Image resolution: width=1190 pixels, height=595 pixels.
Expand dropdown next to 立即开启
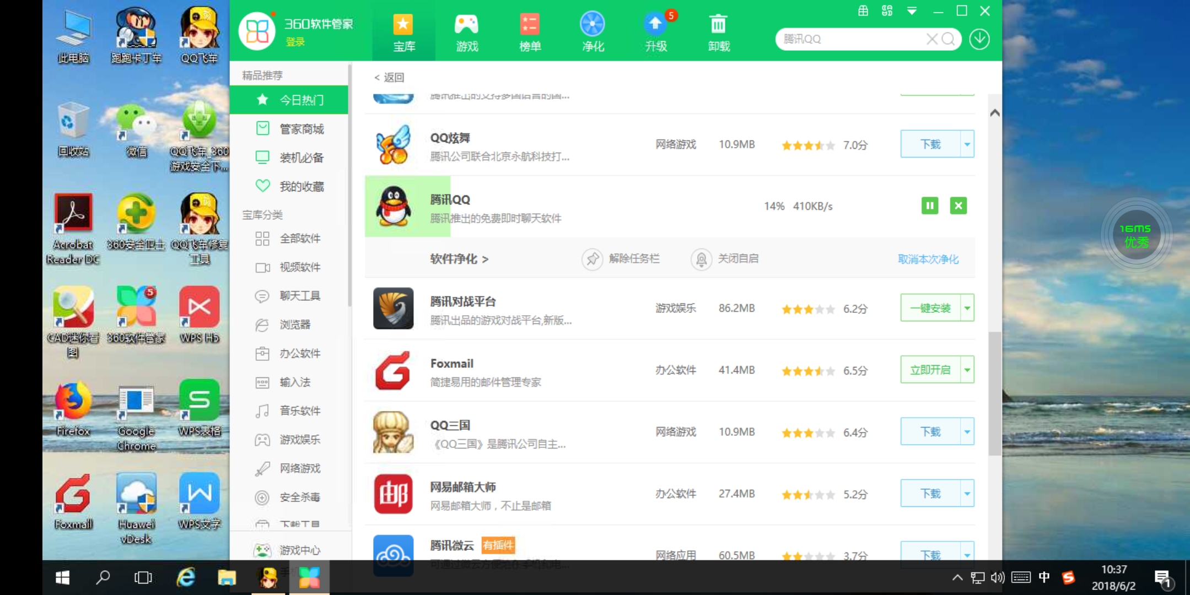point(967,370)
